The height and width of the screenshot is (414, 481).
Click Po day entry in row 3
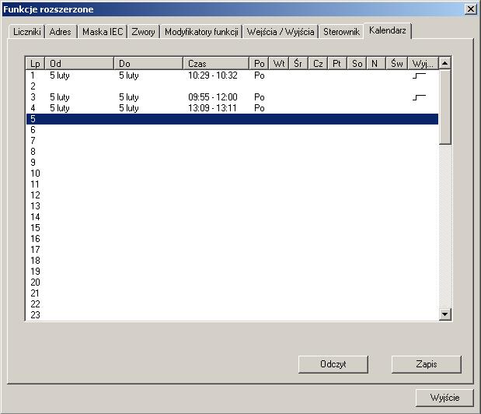260,97
